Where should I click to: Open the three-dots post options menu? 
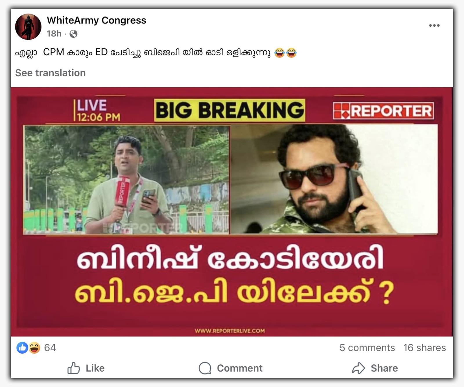(434, 26)
